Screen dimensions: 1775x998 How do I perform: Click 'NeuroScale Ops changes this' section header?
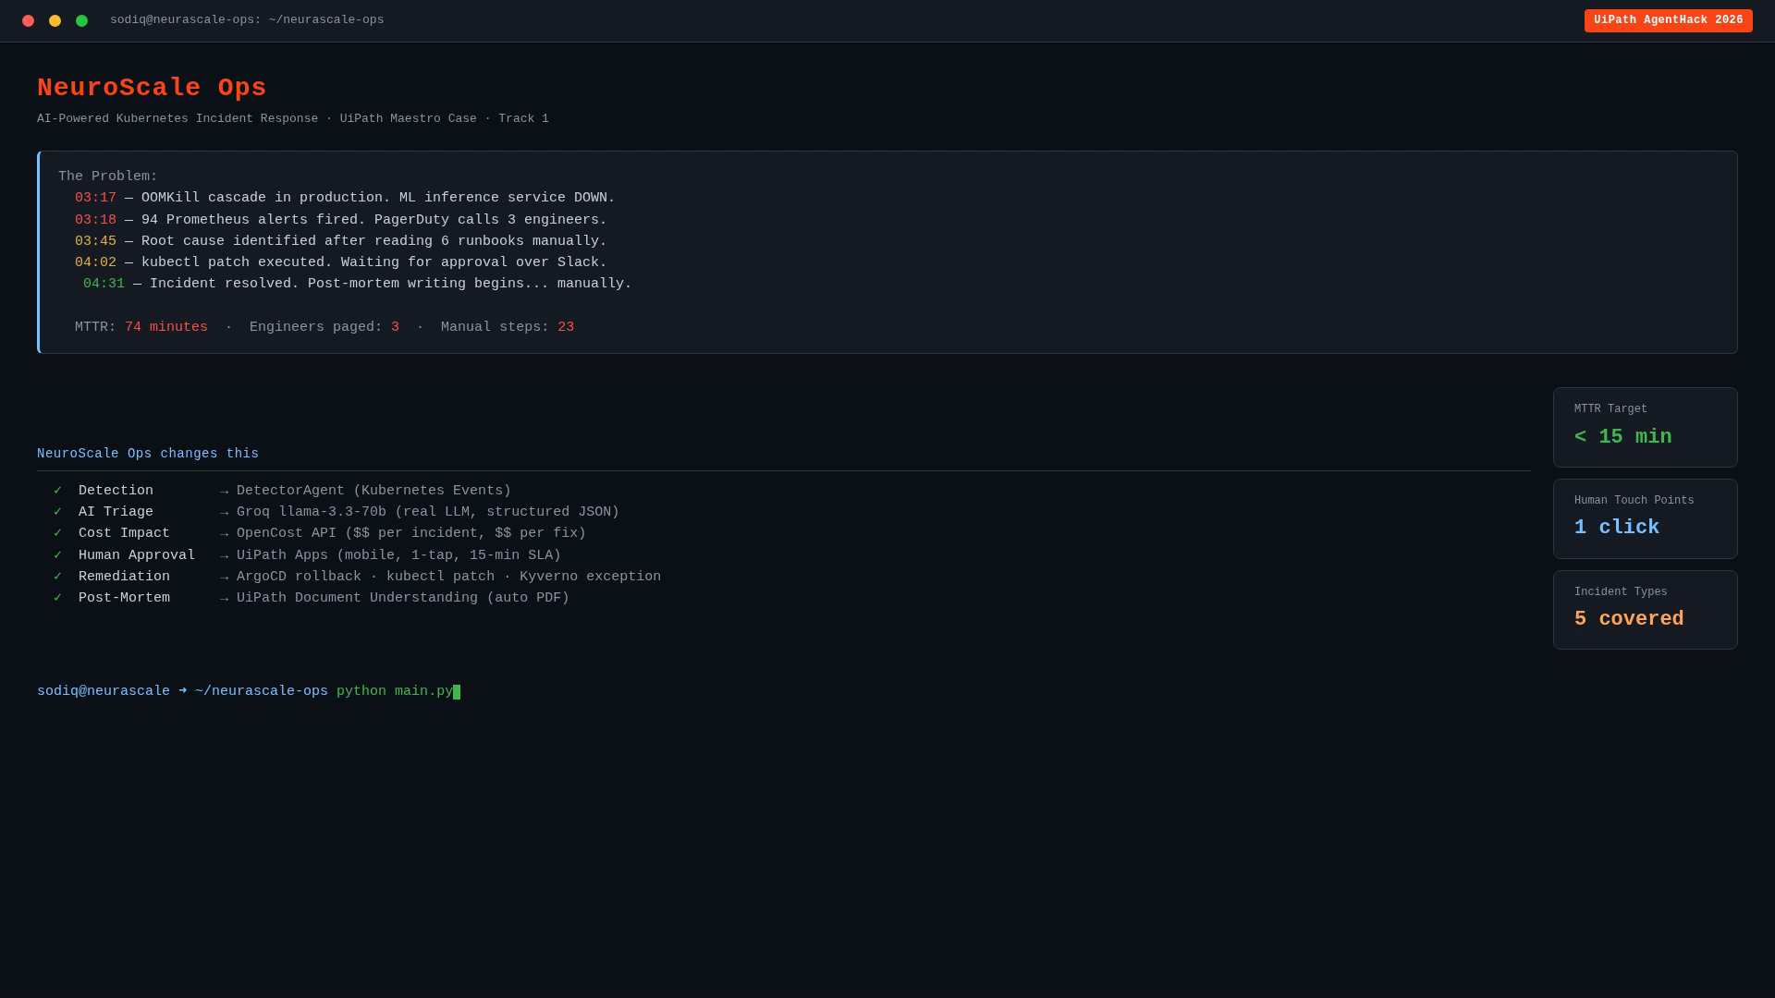(148, 454)
